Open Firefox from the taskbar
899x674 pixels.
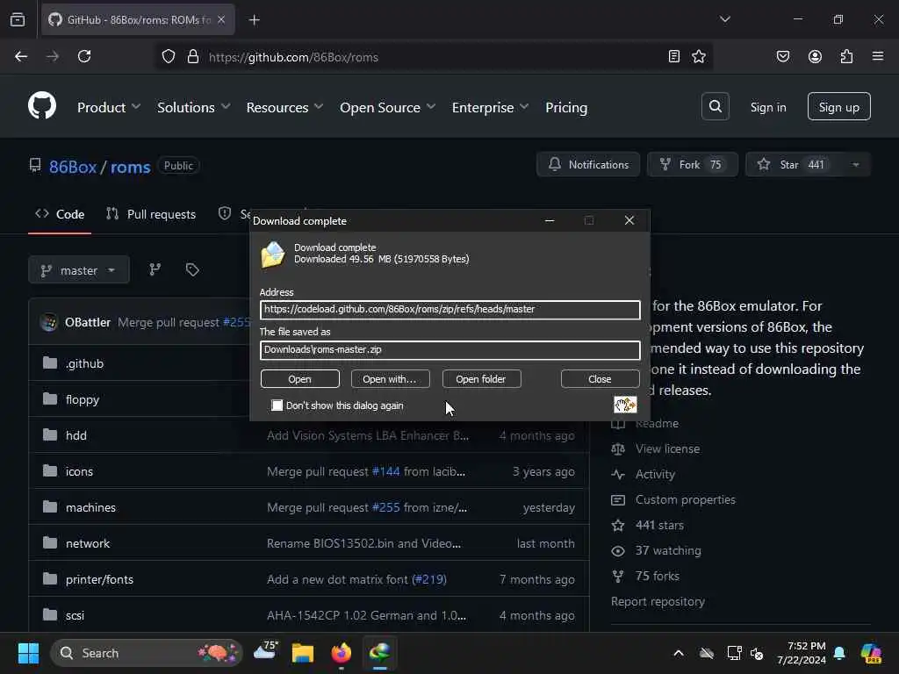tap(342, 653)
